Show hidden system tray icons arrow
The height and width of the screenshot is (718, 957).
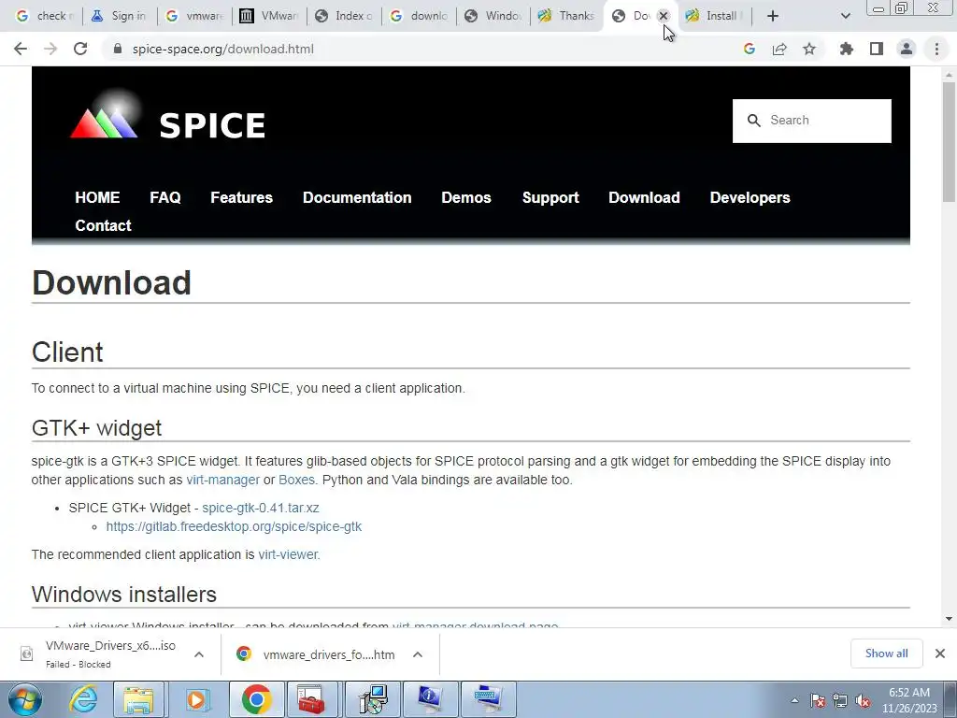[x=794, y=700]
